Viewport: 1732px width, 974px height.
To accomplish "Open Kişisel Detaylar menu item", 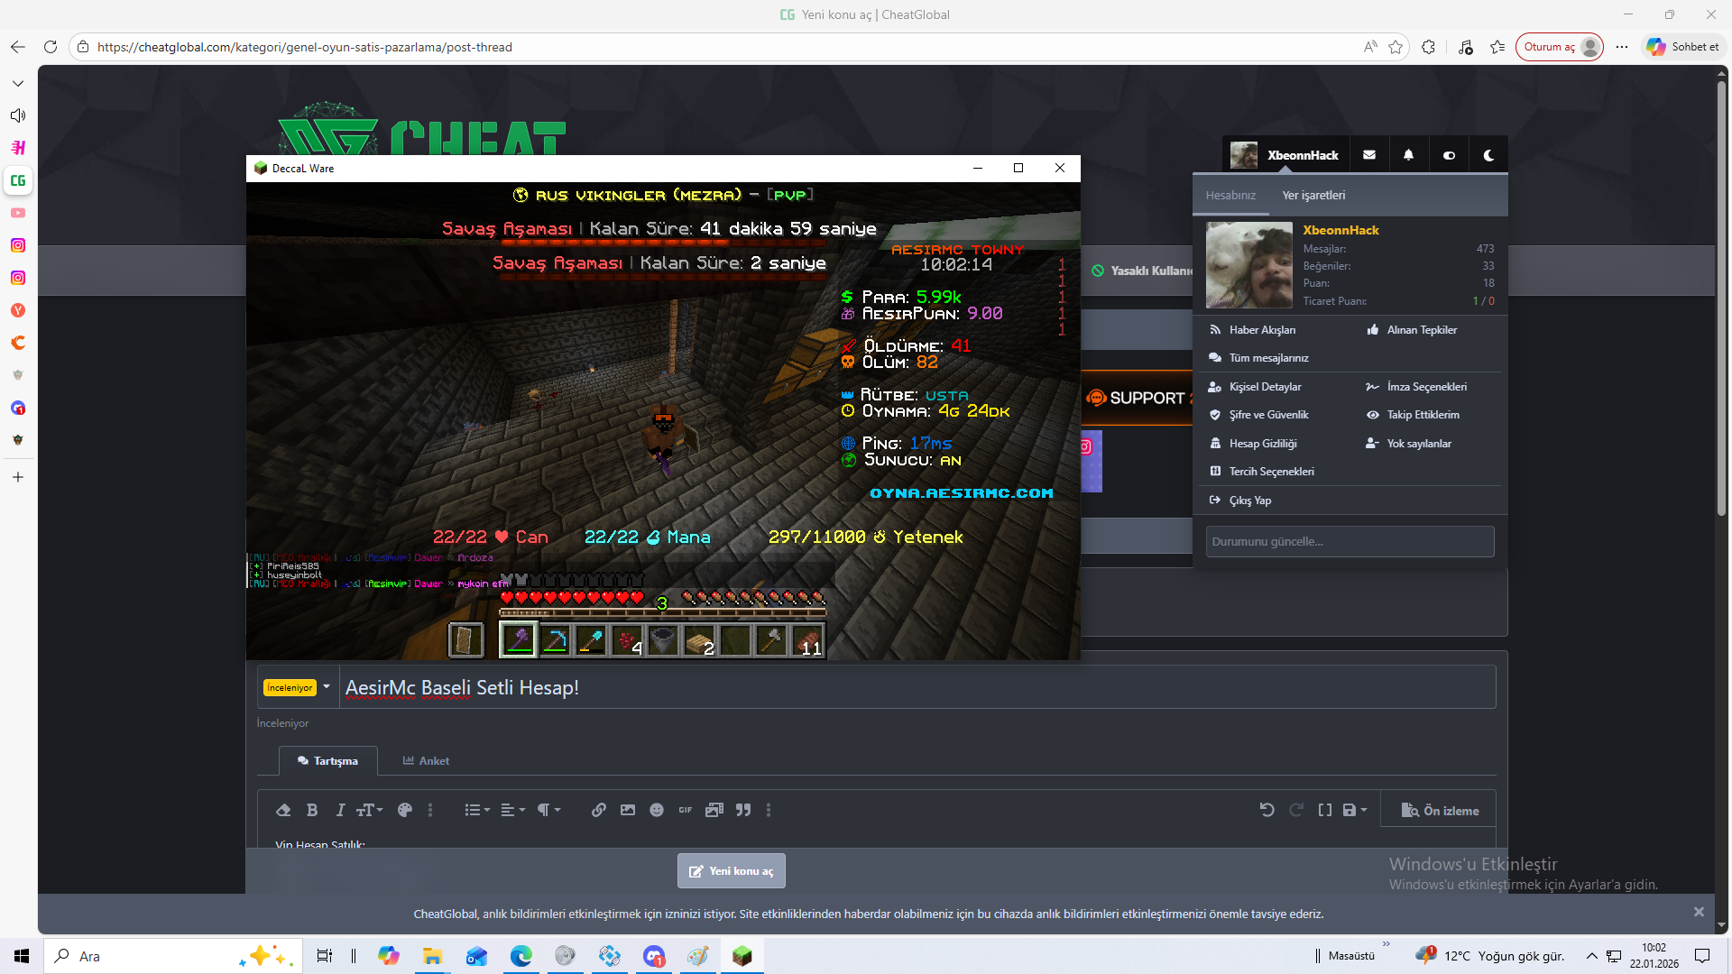I will 1265,387.
